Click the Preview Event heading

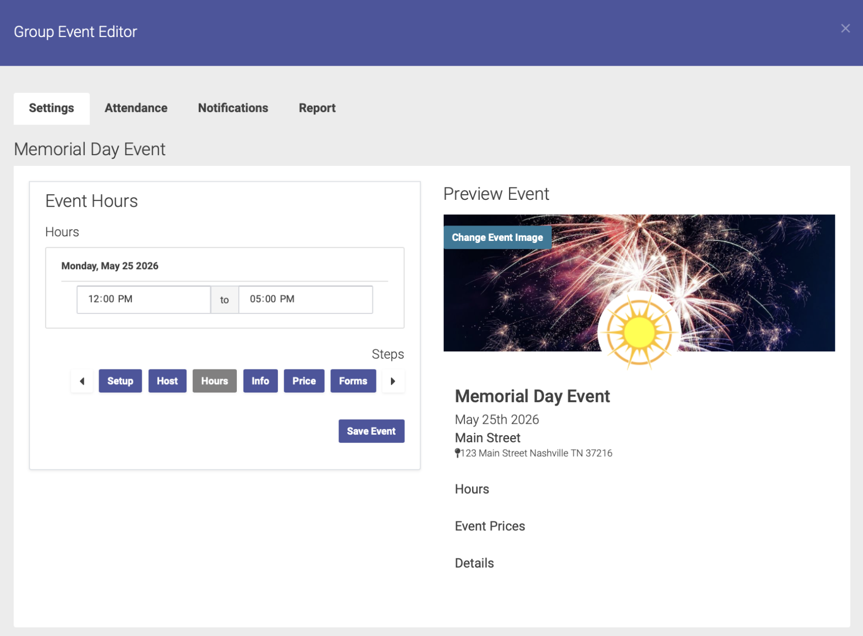pos(496,194)
